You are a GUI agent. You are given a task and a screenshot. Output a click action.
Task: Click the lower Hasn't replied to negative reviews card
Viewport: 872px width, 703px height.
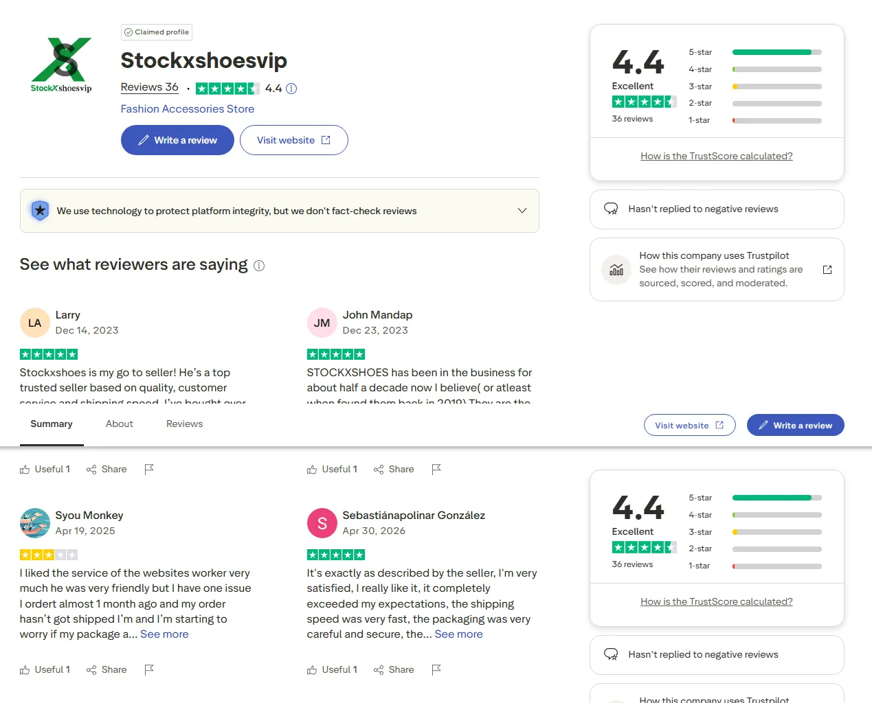(x=717, y=655)
